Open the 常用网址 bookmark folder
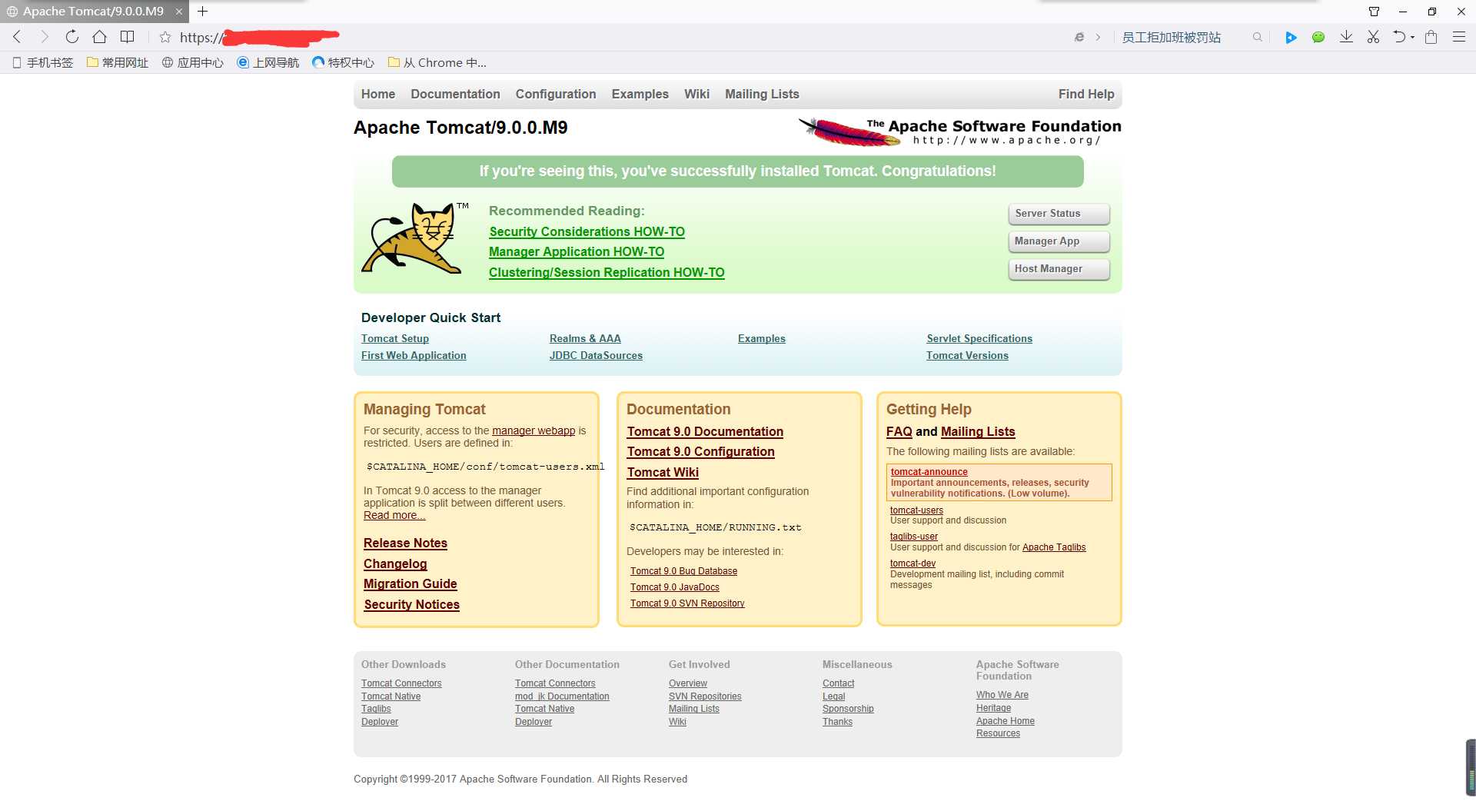Screen dimensions: 1476x801 (x=118, y=63)
